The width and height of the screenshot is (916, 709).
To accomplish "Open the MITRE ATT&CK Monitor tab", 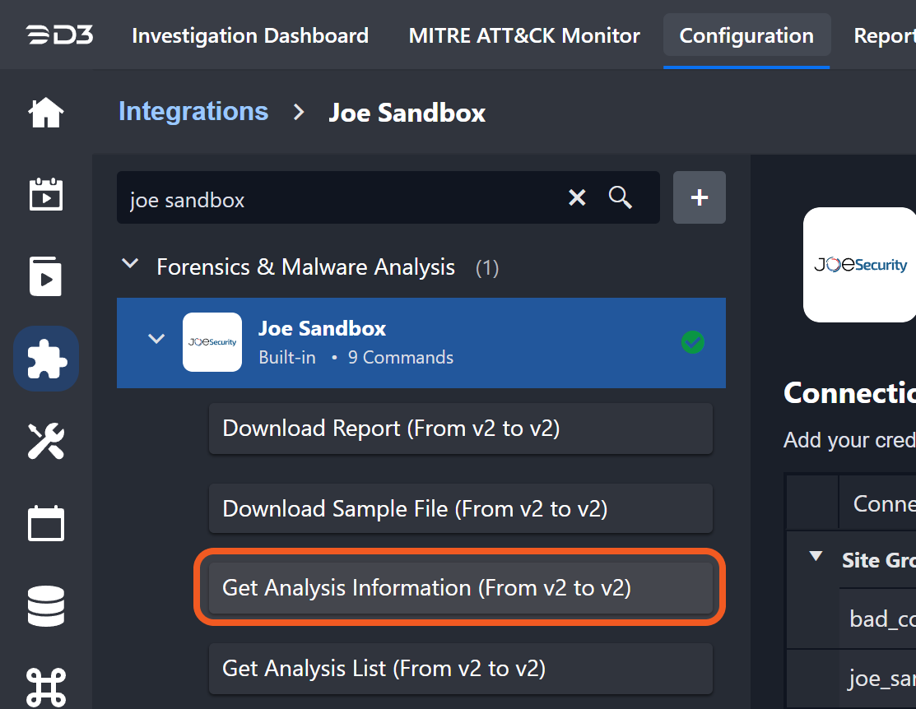I will pos(524,36).
